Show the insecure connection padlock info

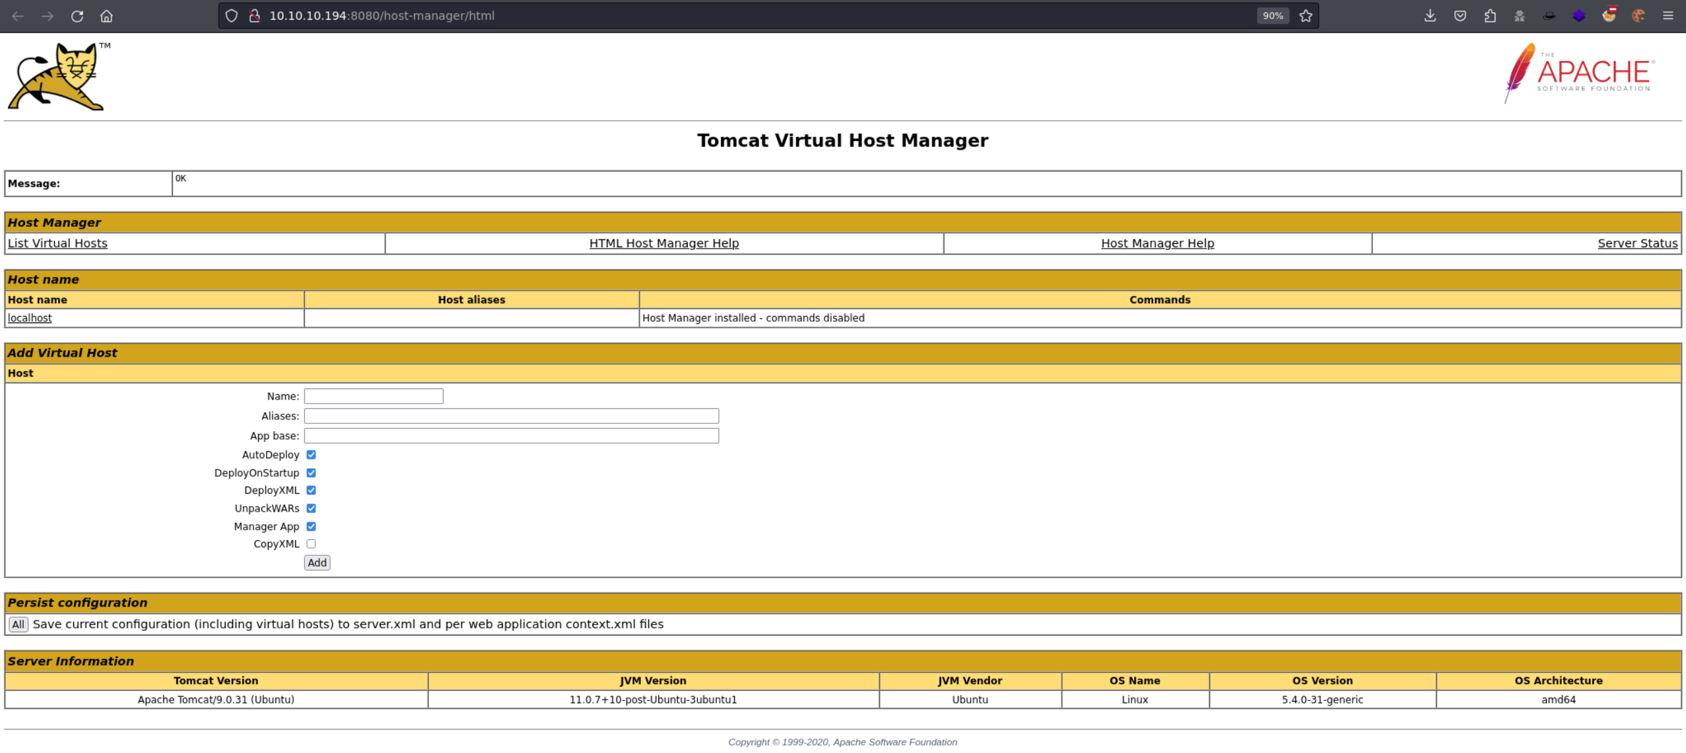(254, 16)
